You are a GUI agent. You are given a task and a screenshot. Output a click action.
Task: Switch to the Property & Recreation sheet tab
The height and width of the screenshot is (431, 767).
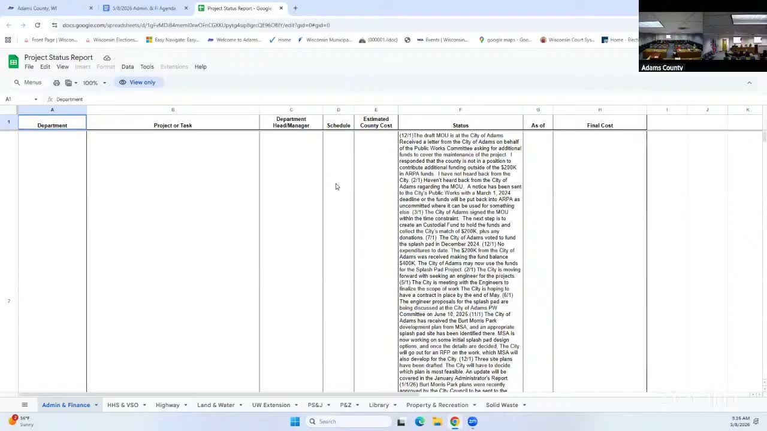437,405
